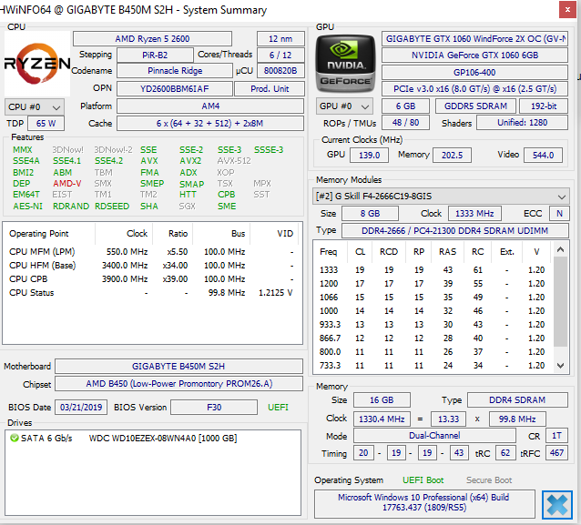Click the GIGABYTE B450M S2H motherboard field

(178, 366)
